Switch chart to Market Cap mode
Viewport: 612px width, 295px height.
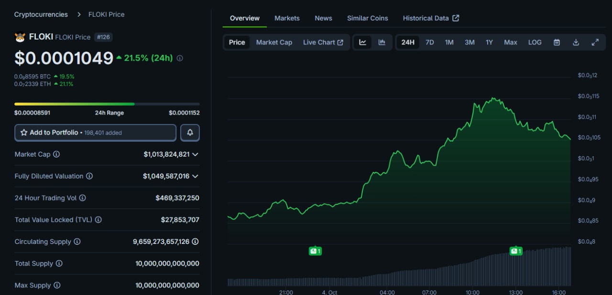coord(274,42)
